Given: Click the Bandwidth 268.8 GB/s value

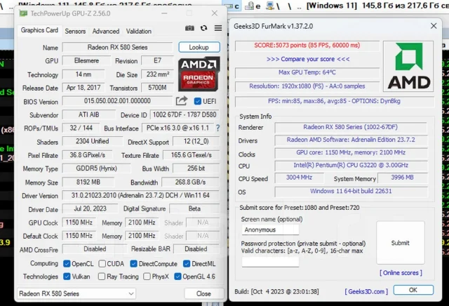Looking at the screenshot, I should pyautogui.click(x=190, y=182).
